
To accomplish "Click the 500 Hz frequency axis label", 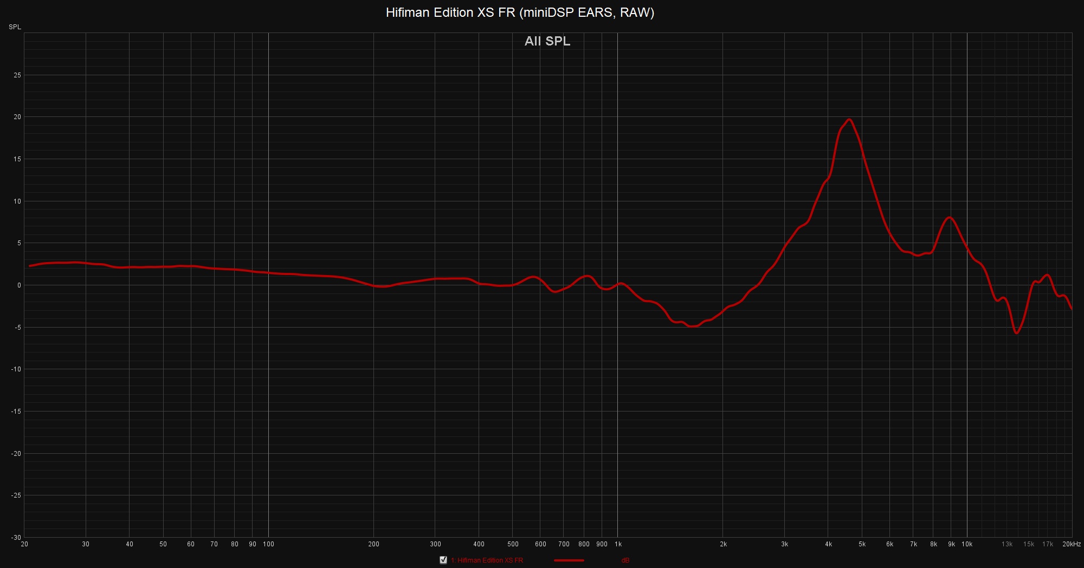I will pos(513,544).
